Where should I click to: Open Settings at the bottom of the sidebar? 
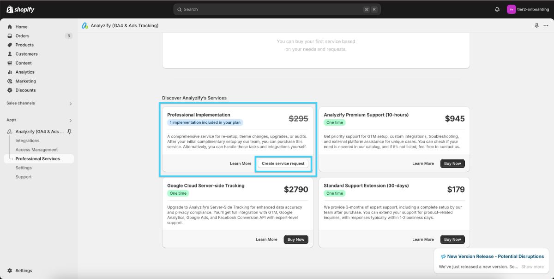coord(24,271)
